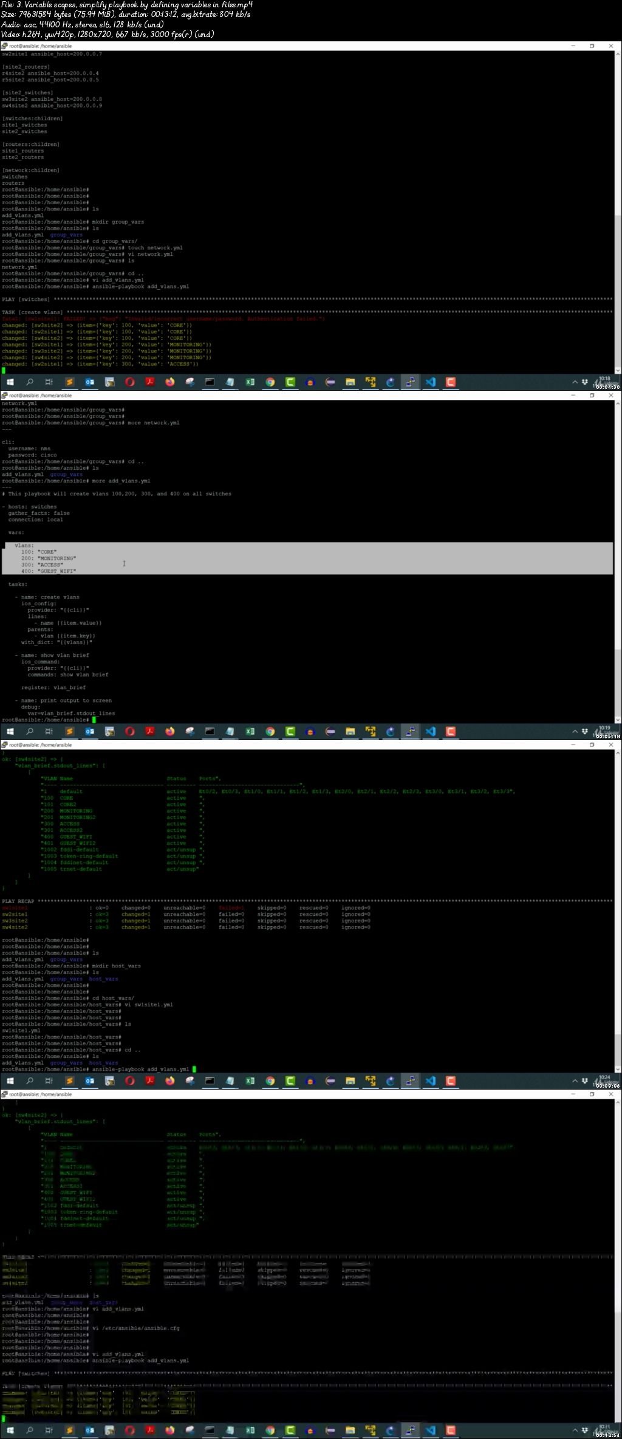Viewport: 622px width, 1439px height.
Task: Click the "more network.yml" command line
Action: coord(91,423)
